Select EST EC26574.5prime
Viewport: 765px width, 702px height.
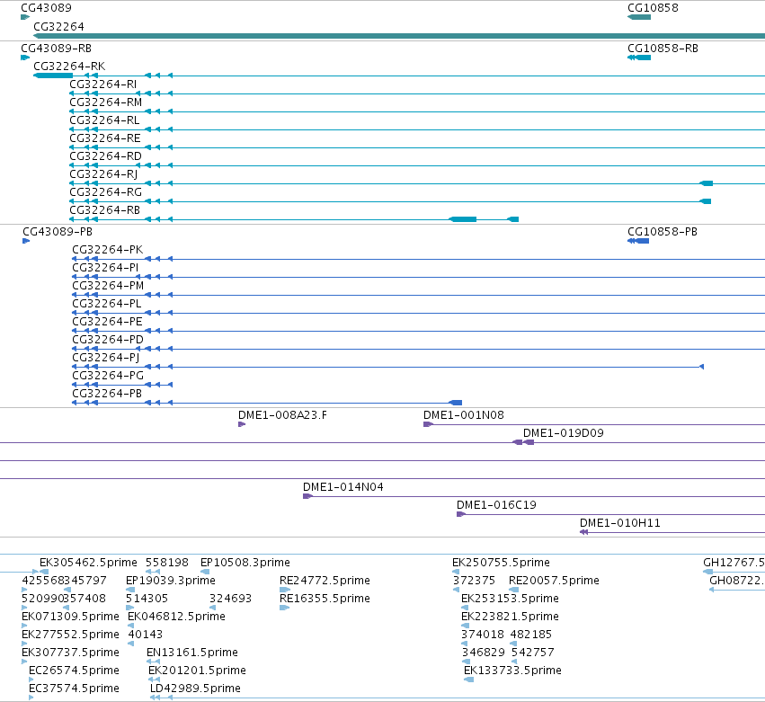tap(74, 671)
